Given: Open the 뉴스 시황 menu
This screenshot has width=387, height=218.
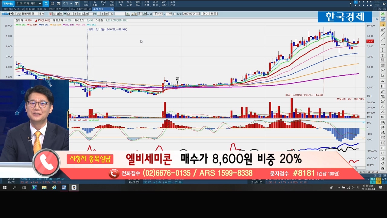Looking at the screenshot, I should (129, 4).
